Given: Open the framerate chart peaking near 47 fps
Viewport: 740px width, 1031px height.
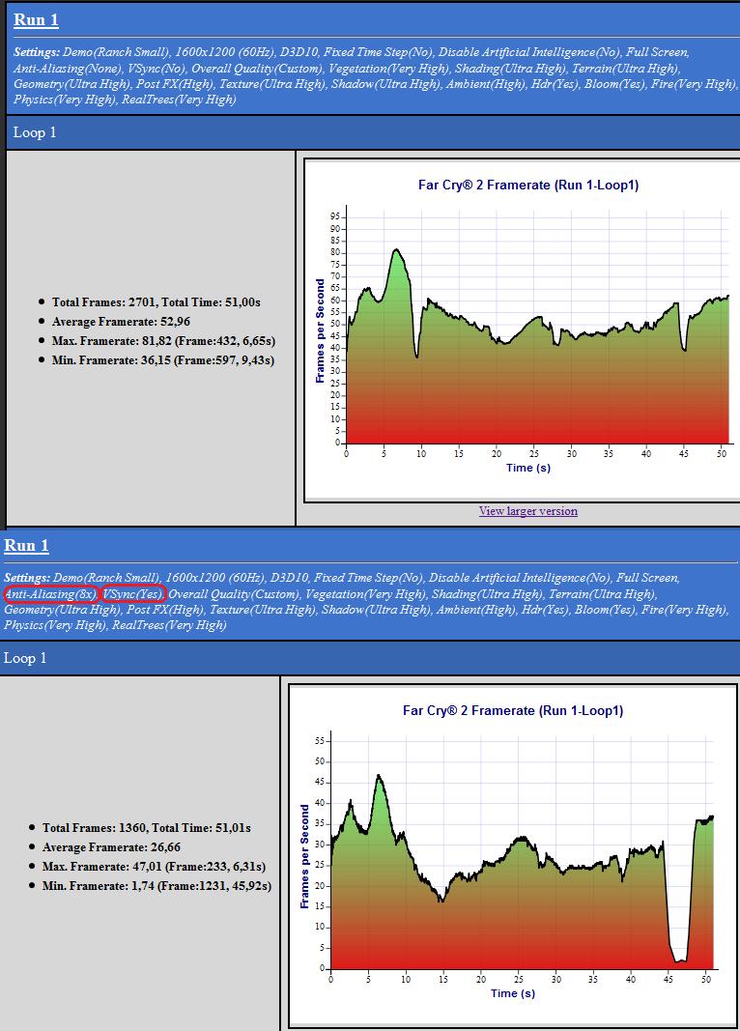Looking at the screenshot, I should coord(513,856).
